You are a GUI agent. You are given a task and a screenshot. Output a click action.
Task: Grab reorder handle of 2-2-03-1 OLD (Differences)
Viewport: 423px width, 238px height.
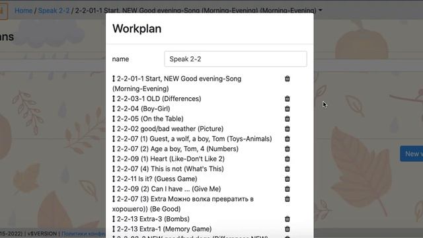(x=114, y=99)
